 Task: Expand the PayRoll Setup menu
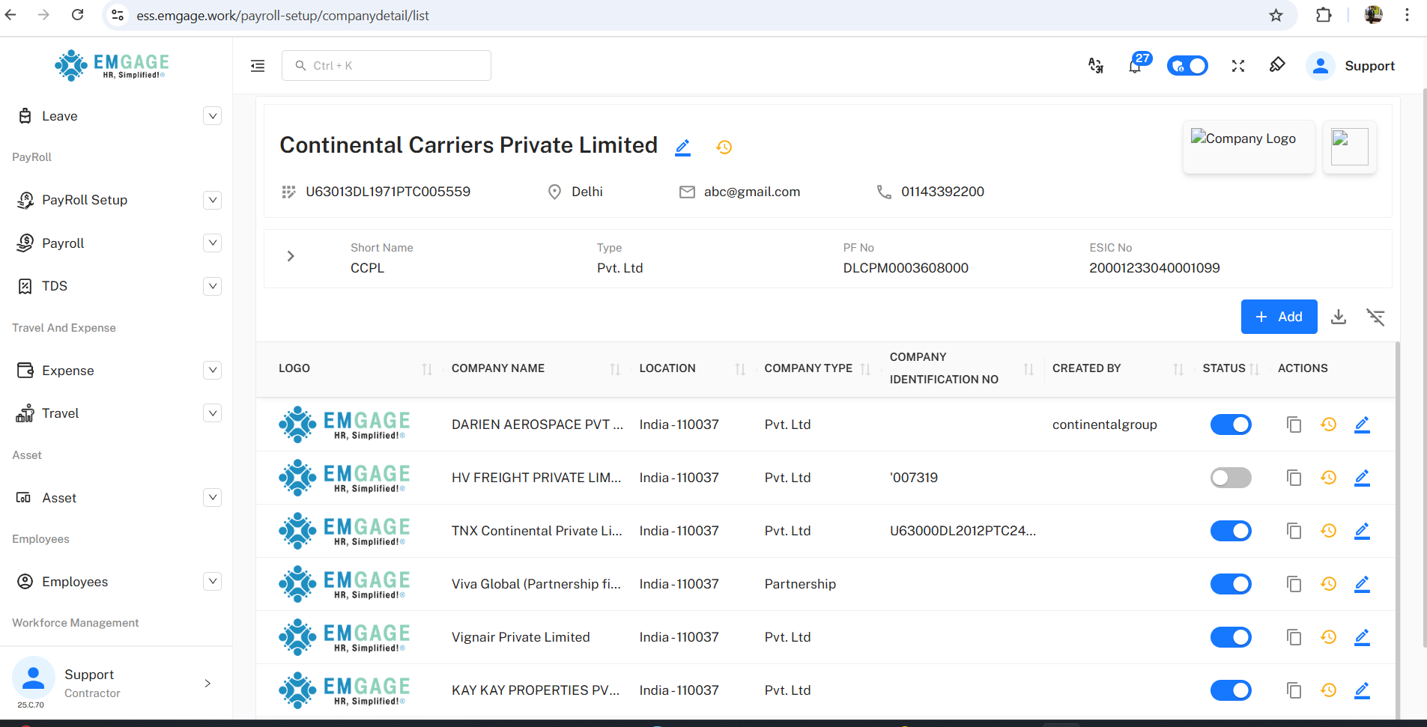point(213,200)
